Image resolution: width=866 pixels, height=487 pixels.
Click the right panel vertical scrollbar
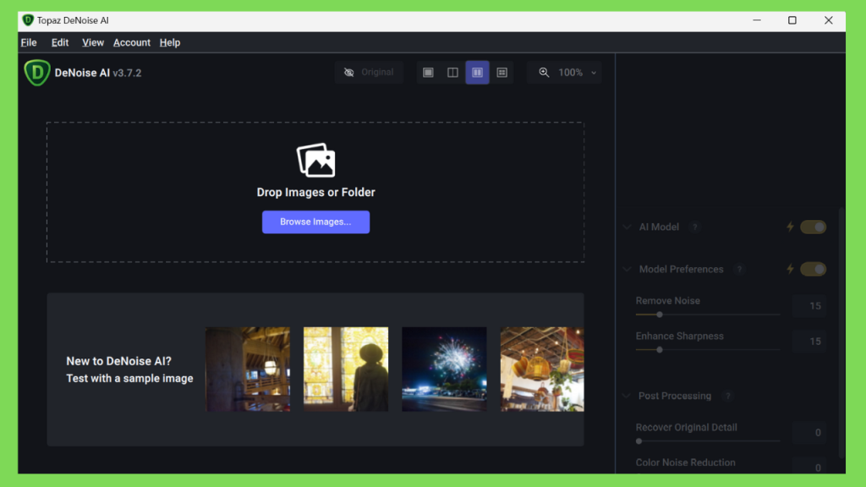(841, 331)
